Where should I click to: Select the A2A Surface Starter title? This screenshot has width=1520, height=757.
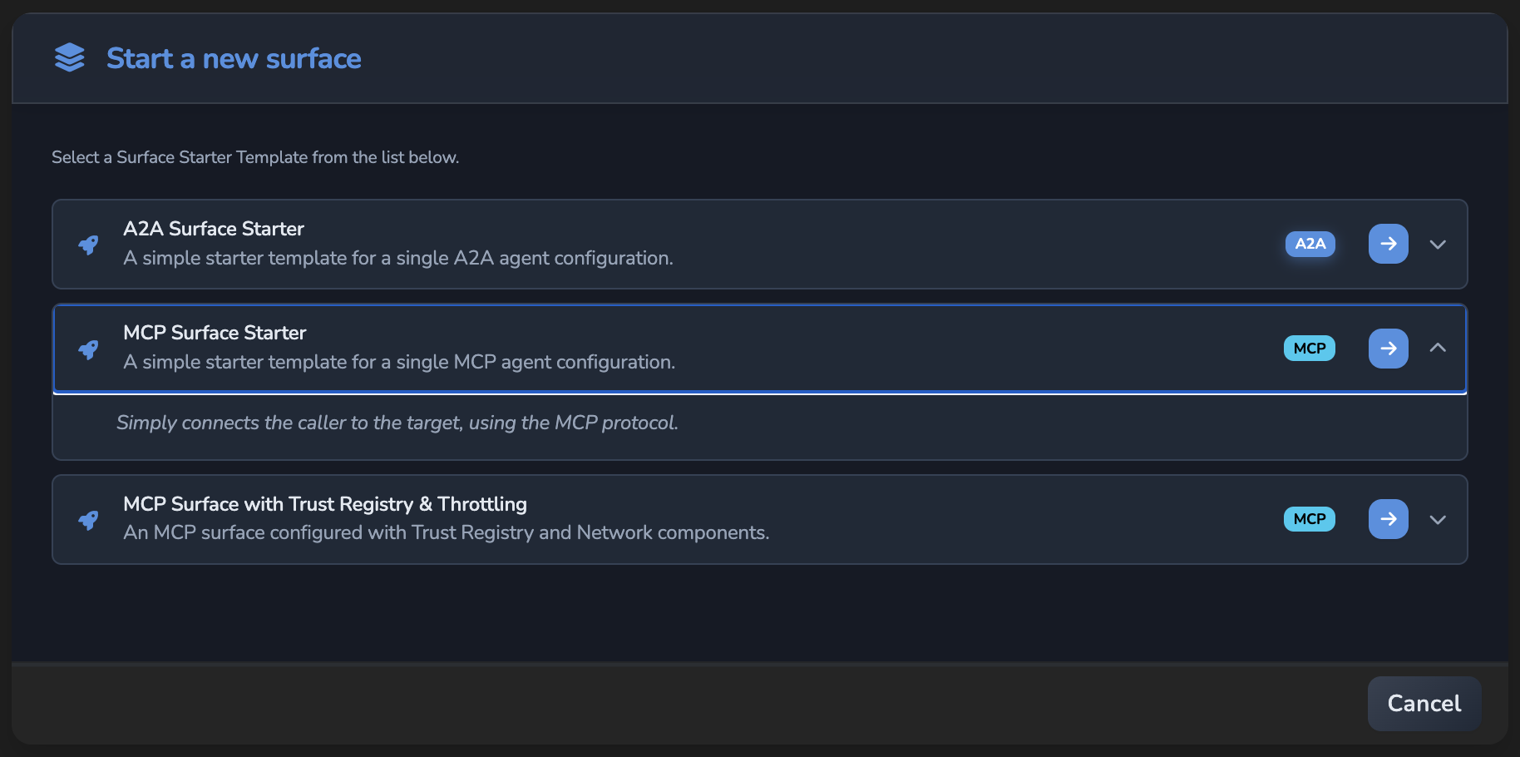(214, 229)
